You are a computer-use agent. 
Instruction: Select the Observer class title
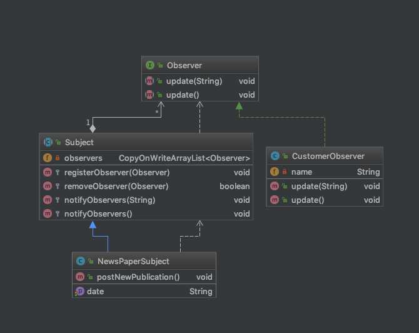pos(184,65)
